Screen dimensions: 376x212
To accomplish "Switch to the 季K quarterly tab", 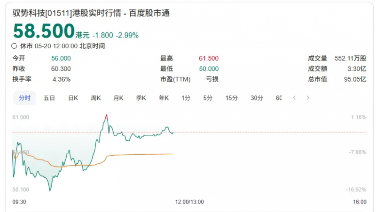I will point(141,98).
